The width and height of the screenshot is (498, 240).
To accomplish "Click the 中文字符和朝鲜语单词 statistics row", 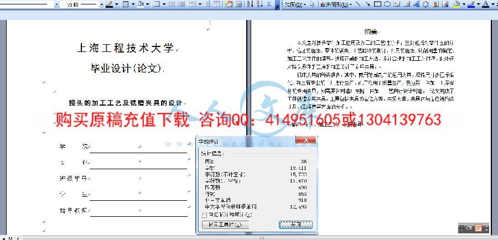I will click(256, 207).
